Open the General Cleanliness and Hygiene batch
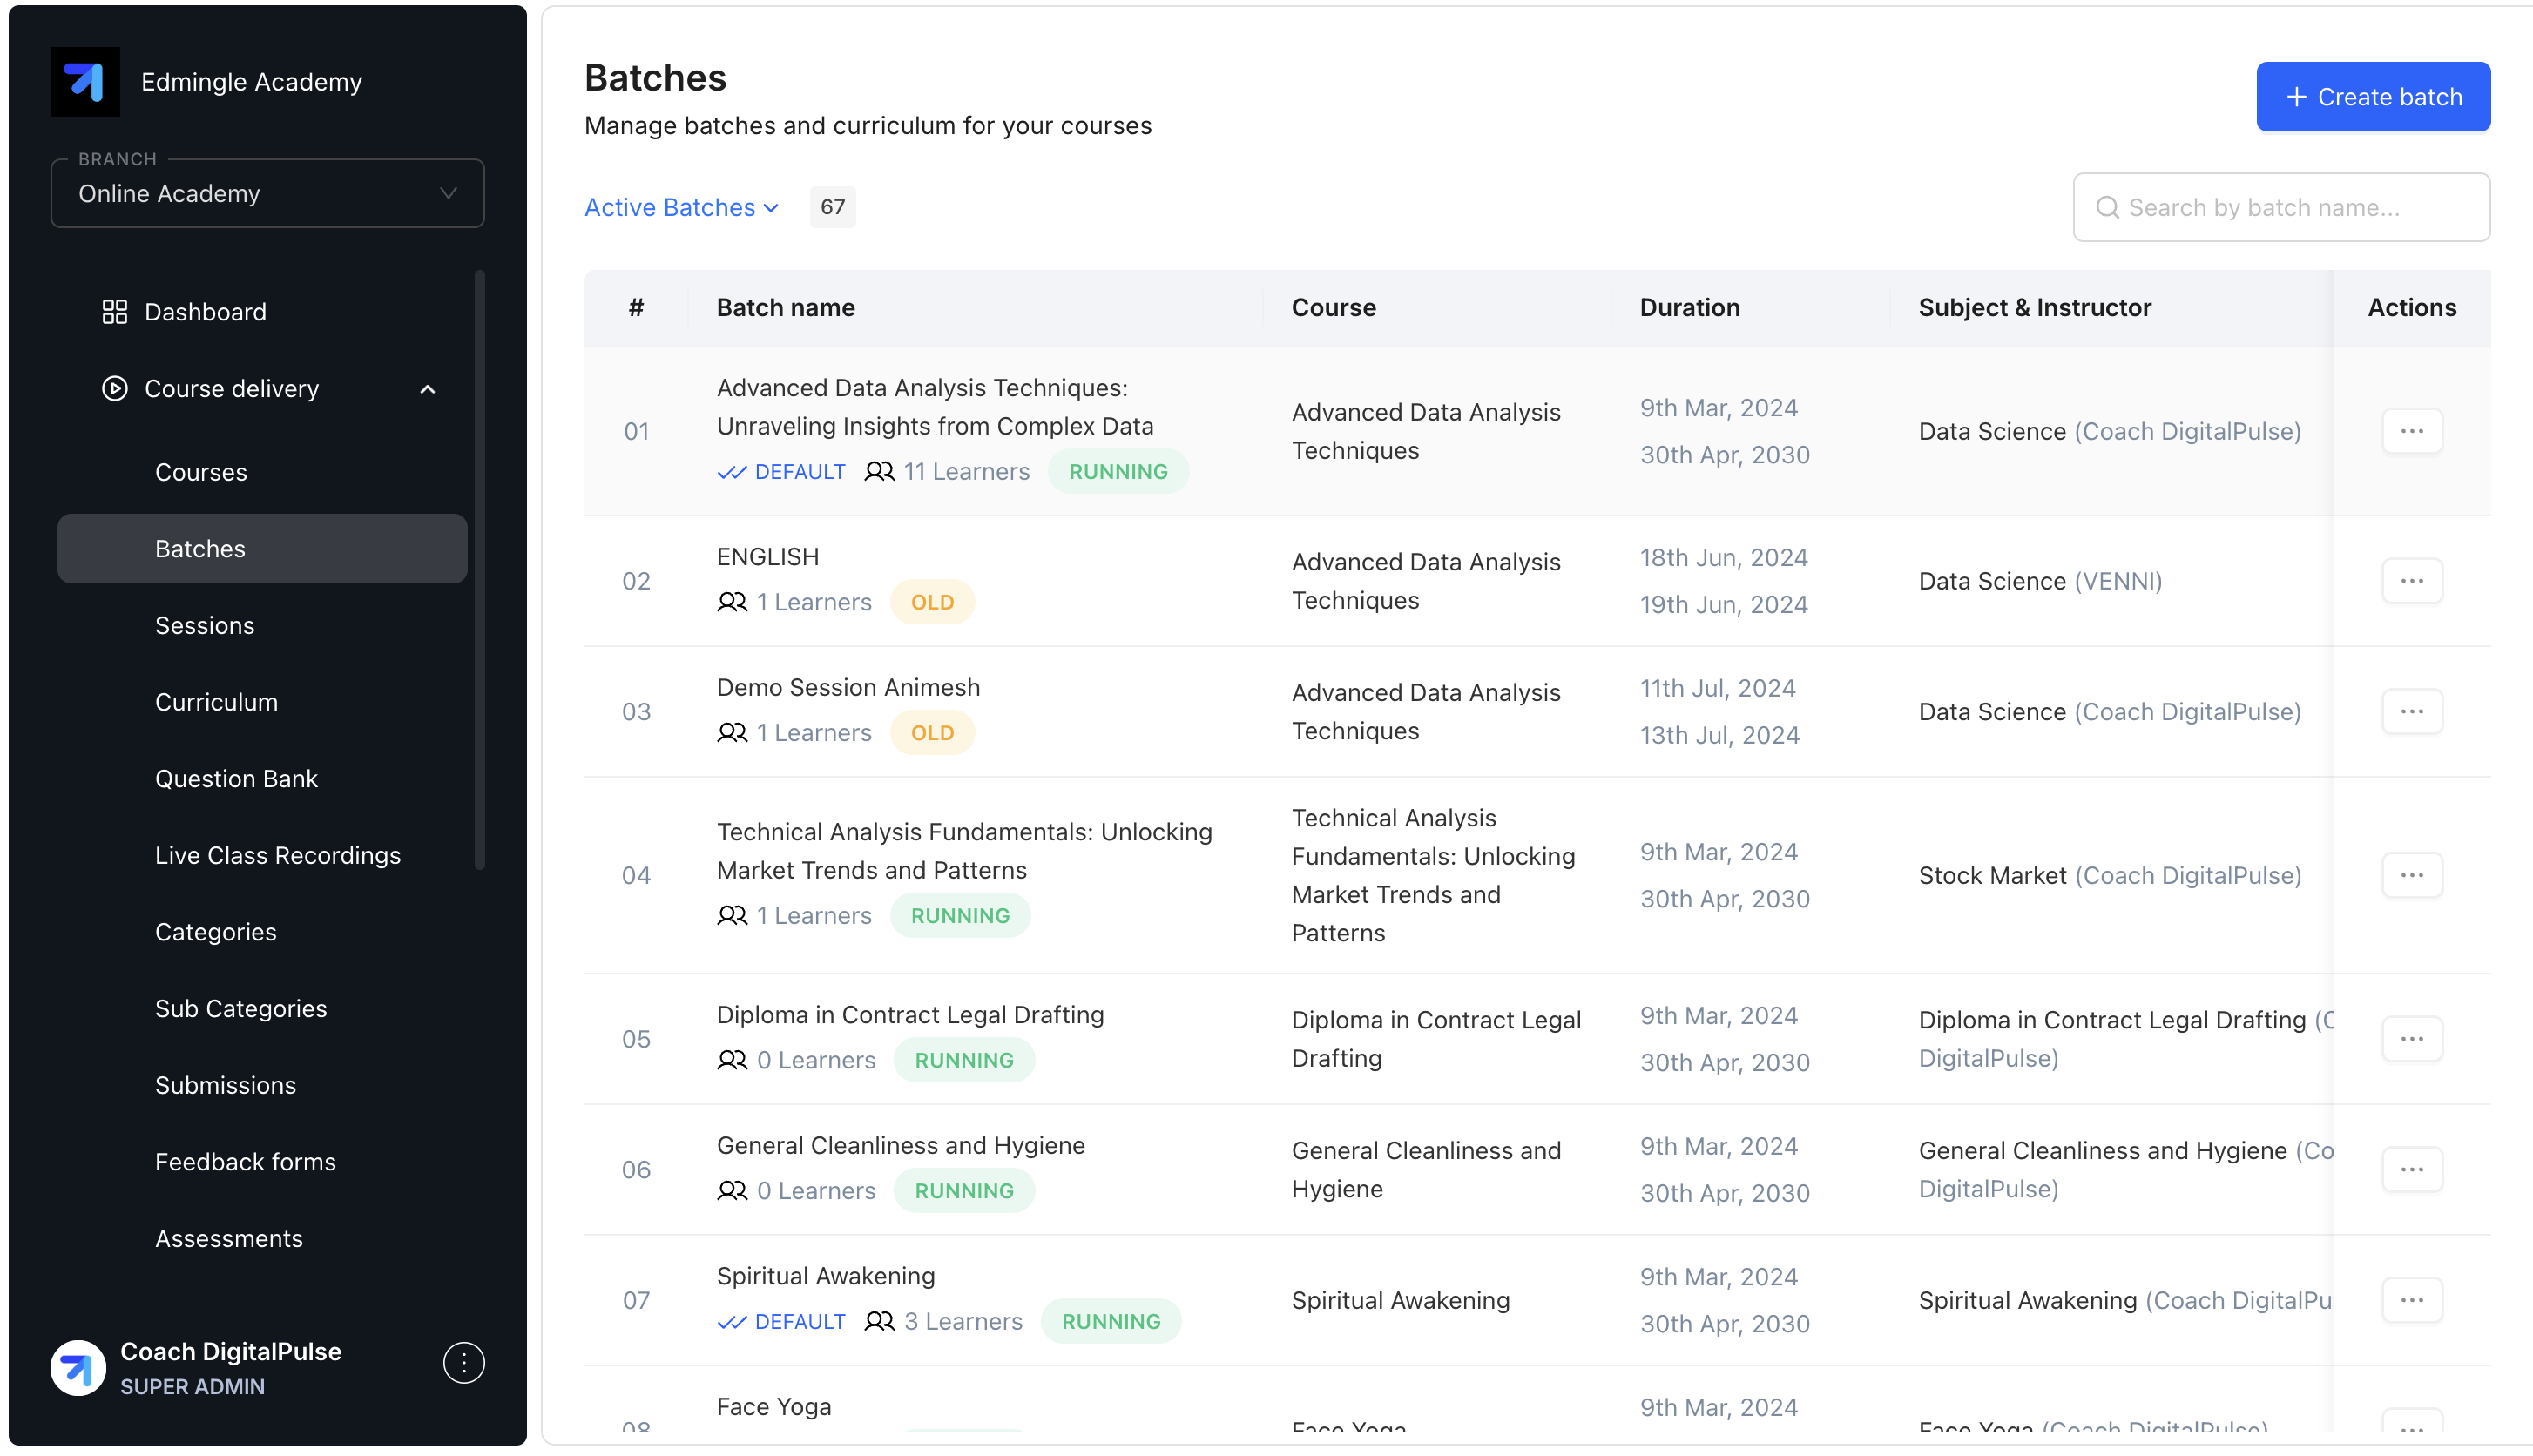 (900, 1145)
